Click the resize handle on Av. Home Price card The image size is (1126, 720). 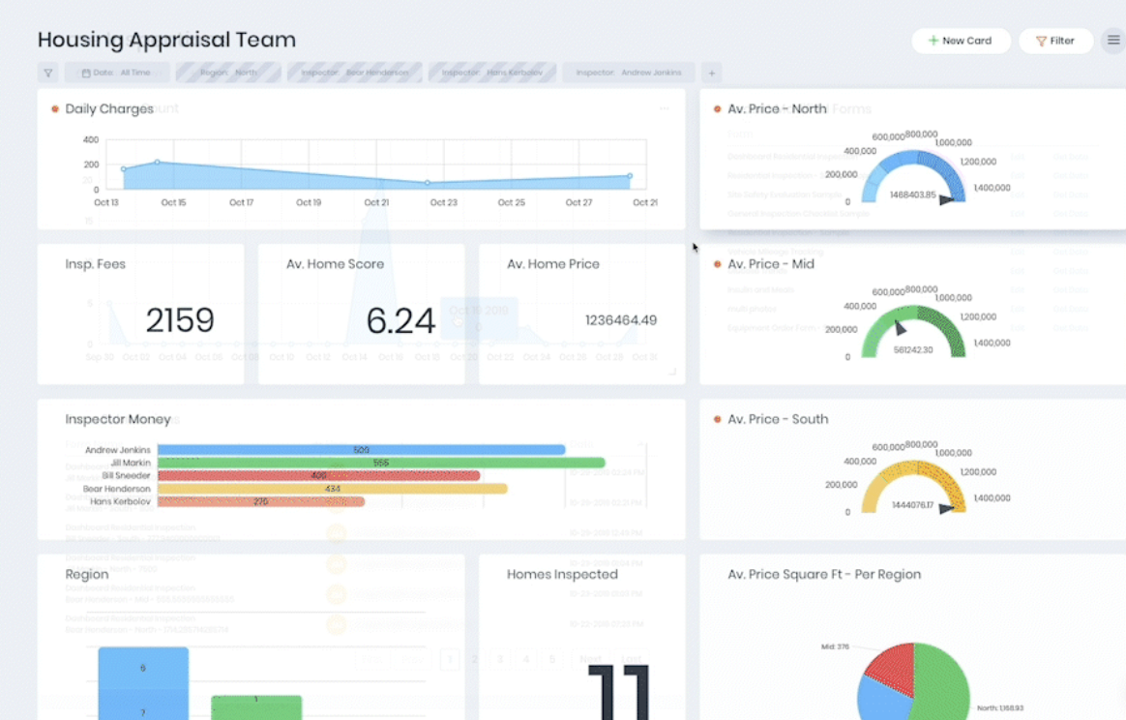click(x=672, y=372)
